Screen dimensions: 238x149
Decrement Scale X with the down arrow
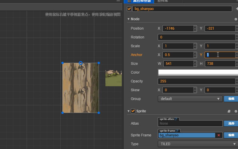[195, 48]
